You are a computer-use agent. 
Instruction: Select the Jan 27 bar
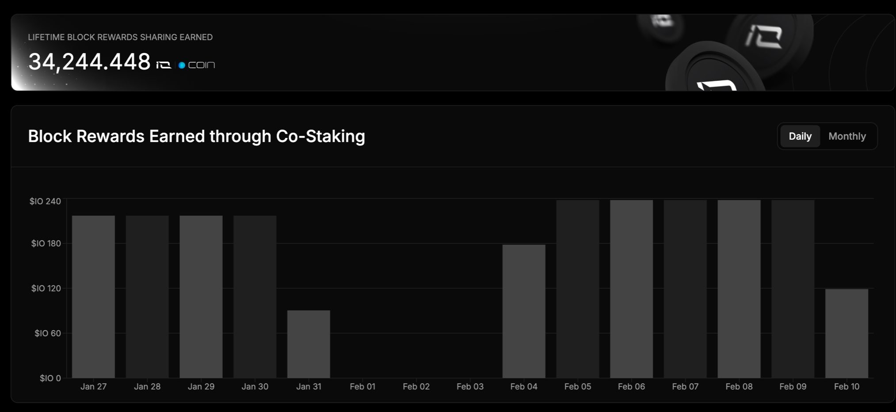tap(93, 297)
